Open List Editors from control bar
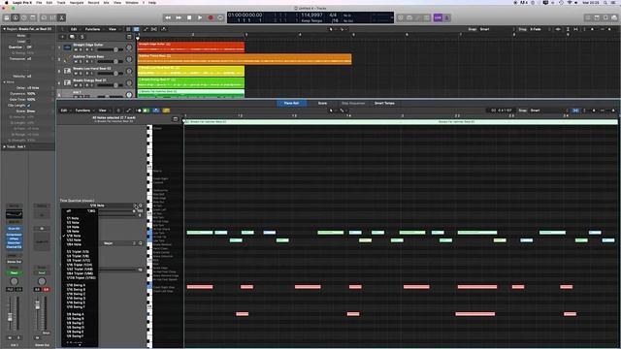This screenshot has height=349, width=621. [588, 17]
